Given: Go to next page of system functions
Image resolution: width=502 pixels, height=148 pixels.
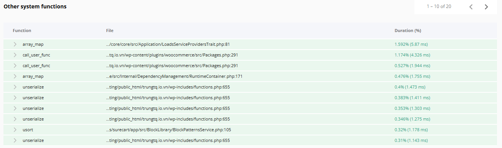Looking at the screenshot, I should 486,6.
